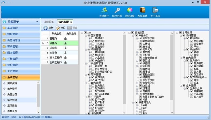This screenshot has height=120, width=211.
Task: Uncheck the 单位资料 checkbox
Action: (93, 41)
